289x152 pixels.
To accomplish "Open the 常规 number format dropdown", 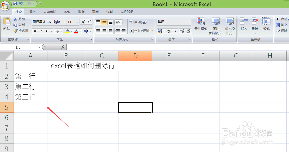I will (x=189, y=22).
